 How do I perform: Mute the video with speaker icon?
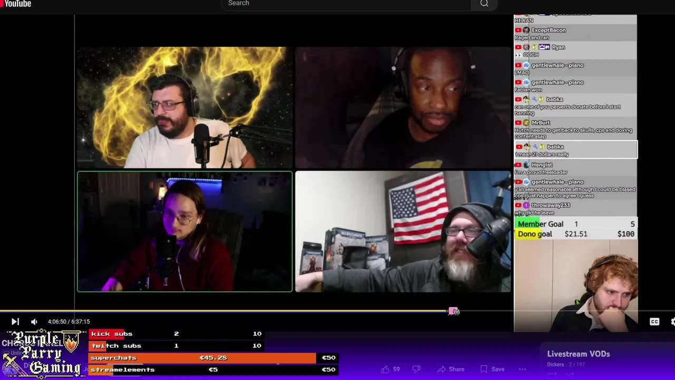[34, 321]
